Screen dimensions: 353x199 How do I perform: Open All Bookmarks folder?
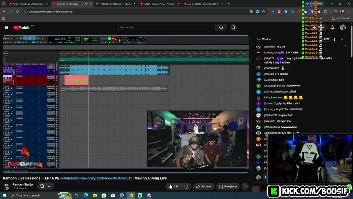(341, 19)
